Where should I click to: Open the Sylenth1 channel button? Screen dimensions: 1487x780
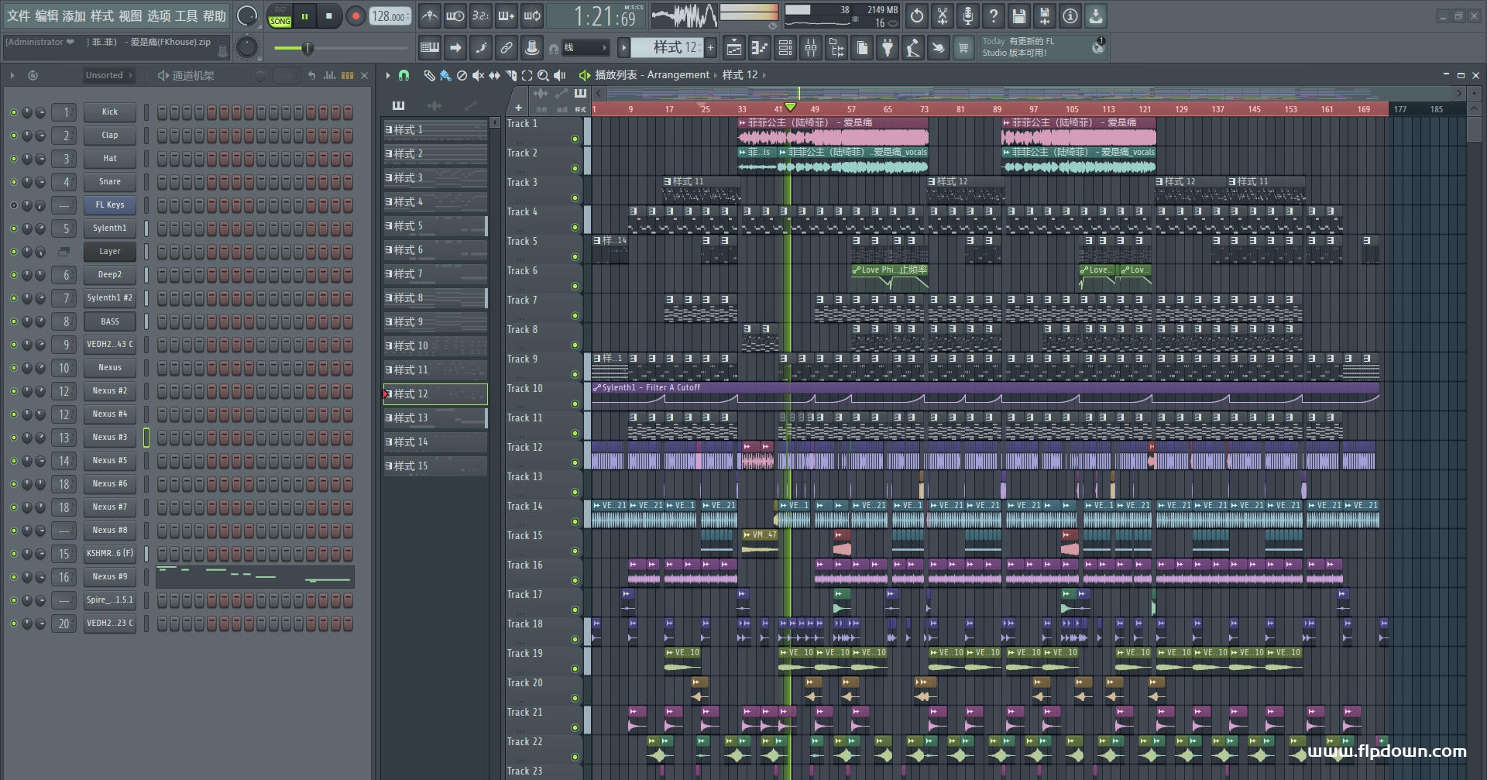point(109,229)
